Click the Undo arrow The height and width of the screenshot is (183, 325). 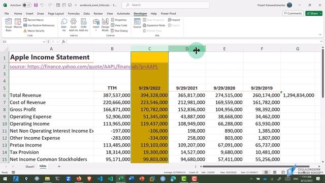(42, 5)
